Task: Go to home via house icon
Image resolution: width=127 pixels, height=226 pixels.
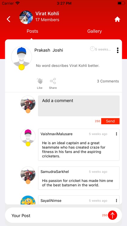Action: click(117, 19)
